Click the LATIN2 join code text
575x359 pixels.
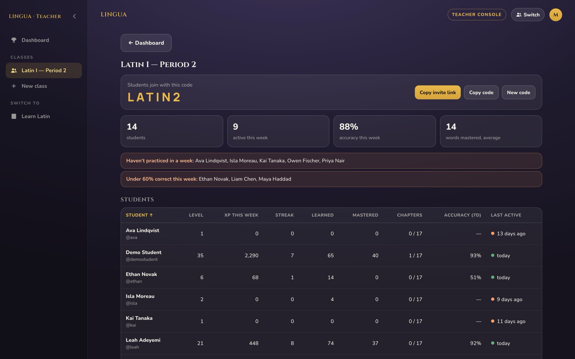[154, 97]
